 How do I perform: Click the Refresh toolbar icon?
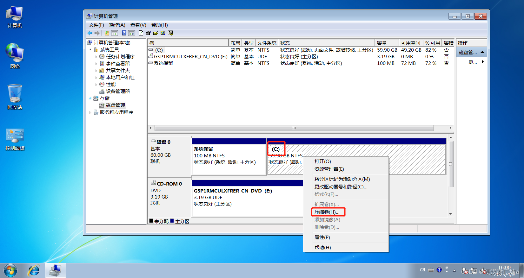point(141,33)
